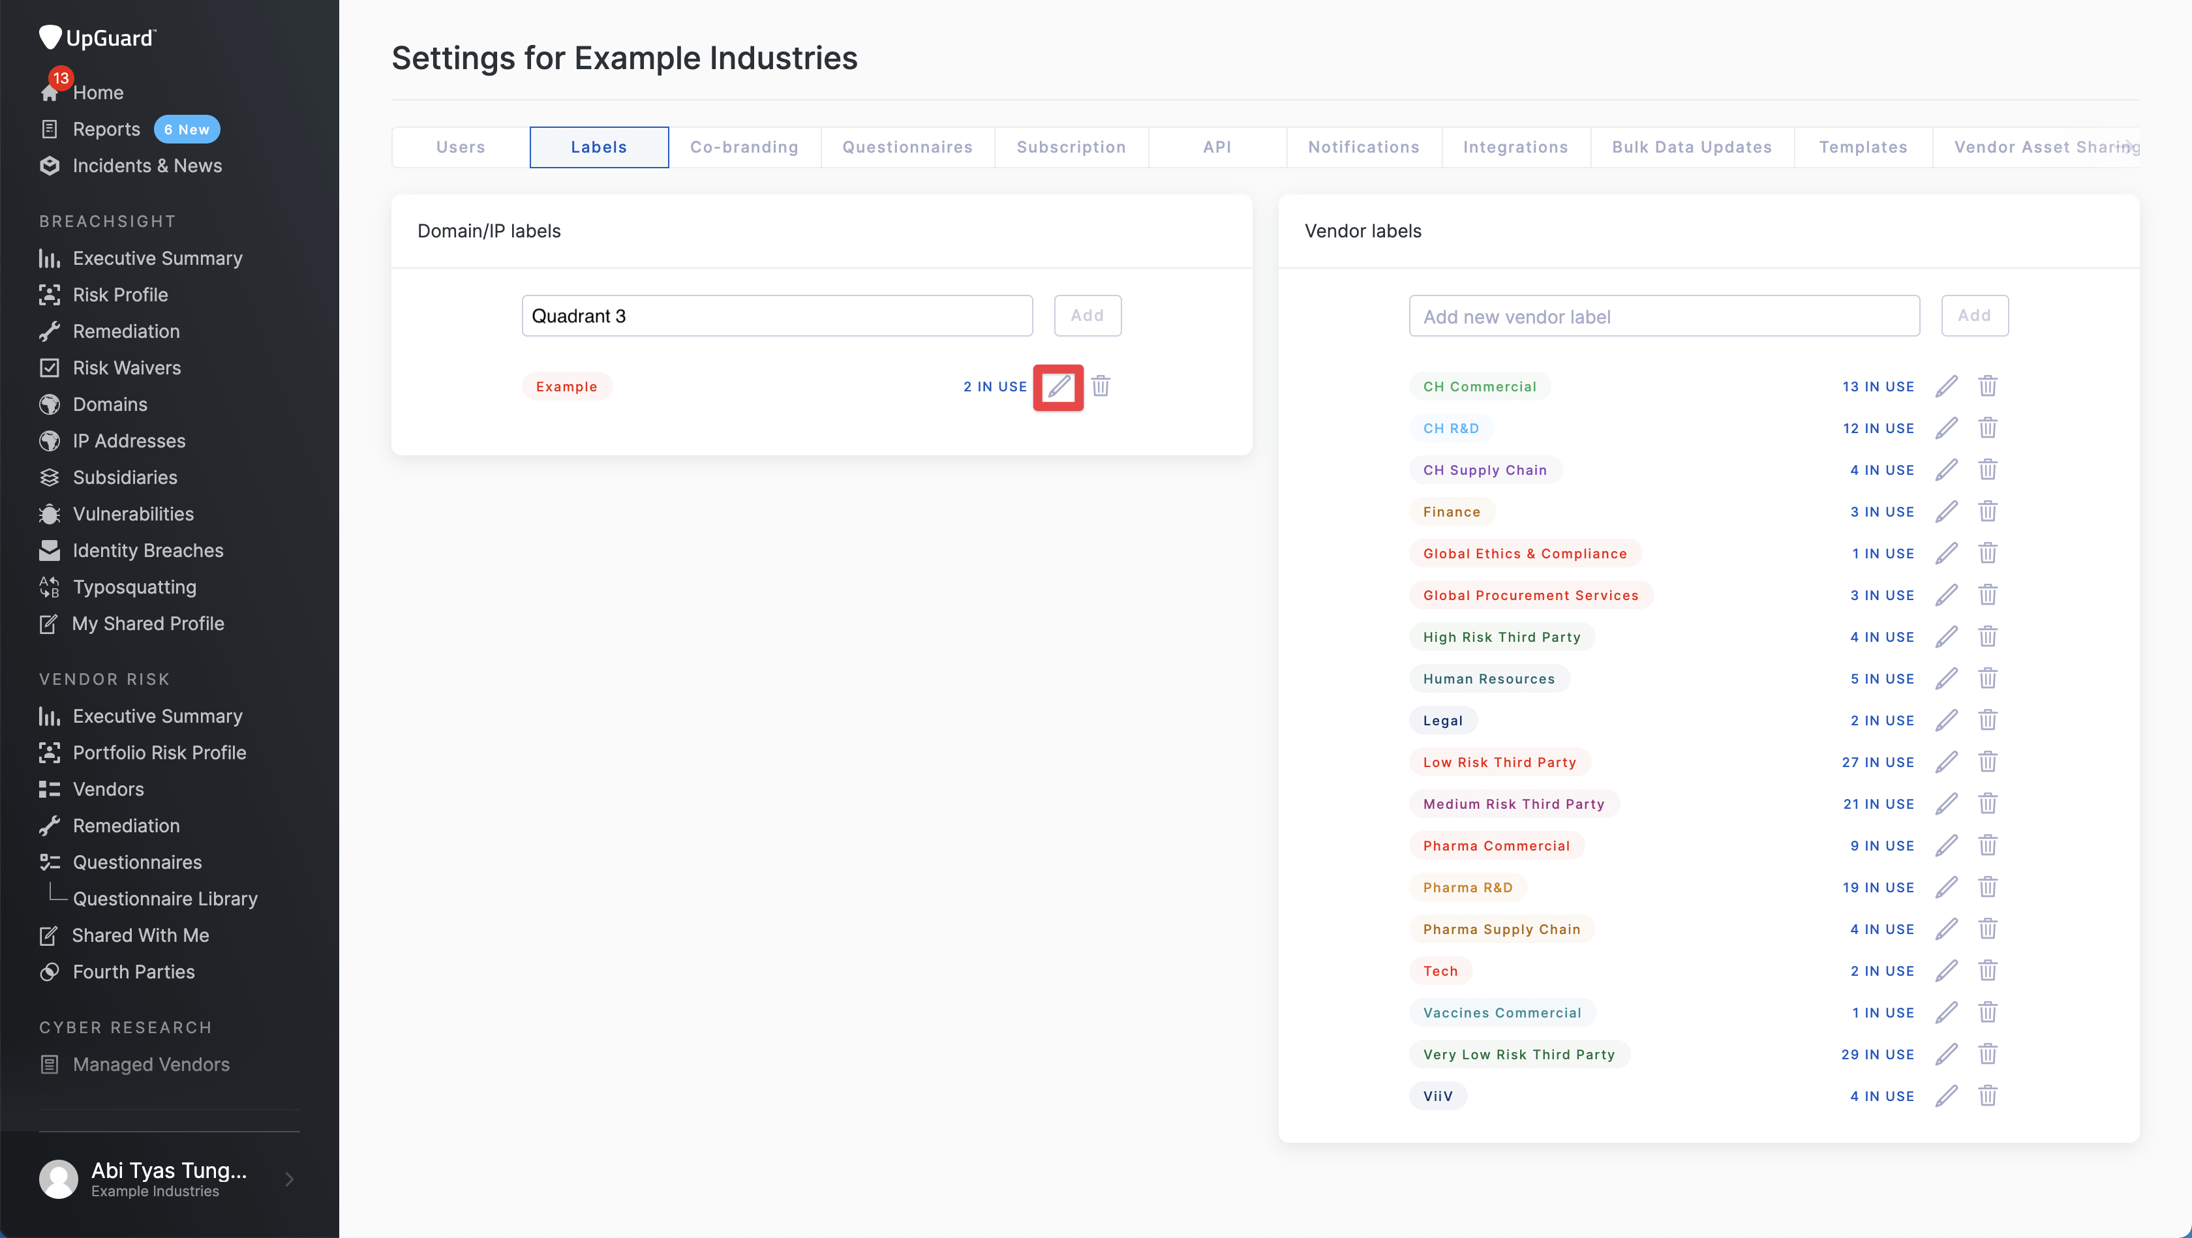The image size is (2192, 1238).
Task: Open Managed Vendors page
Action: (151, 1064)
